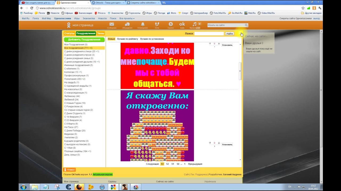Switch to Статусы tab
341x191 pixels.
69,33
